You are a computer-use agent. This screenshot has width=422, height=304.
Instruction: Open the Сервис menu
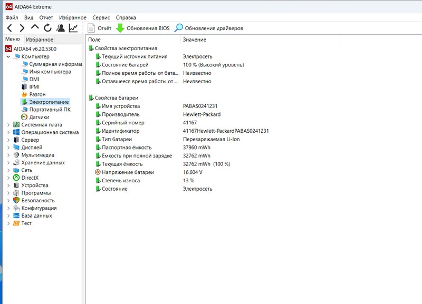101,17
